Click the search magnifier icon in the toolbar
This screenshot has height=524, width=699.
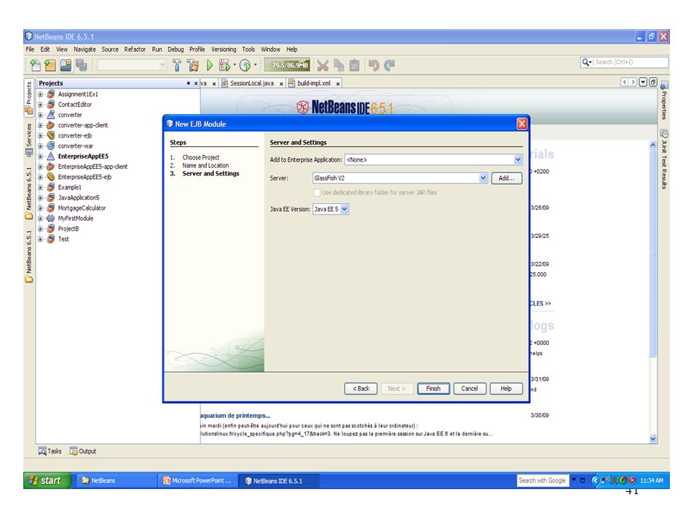pyautogui.click(x=587, y=63)
